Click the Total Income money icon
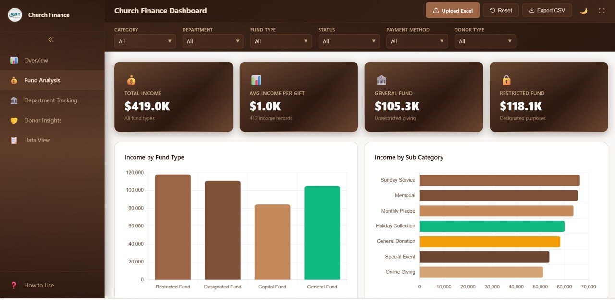This screenshot has width=615, height=300. pos(132,79)
